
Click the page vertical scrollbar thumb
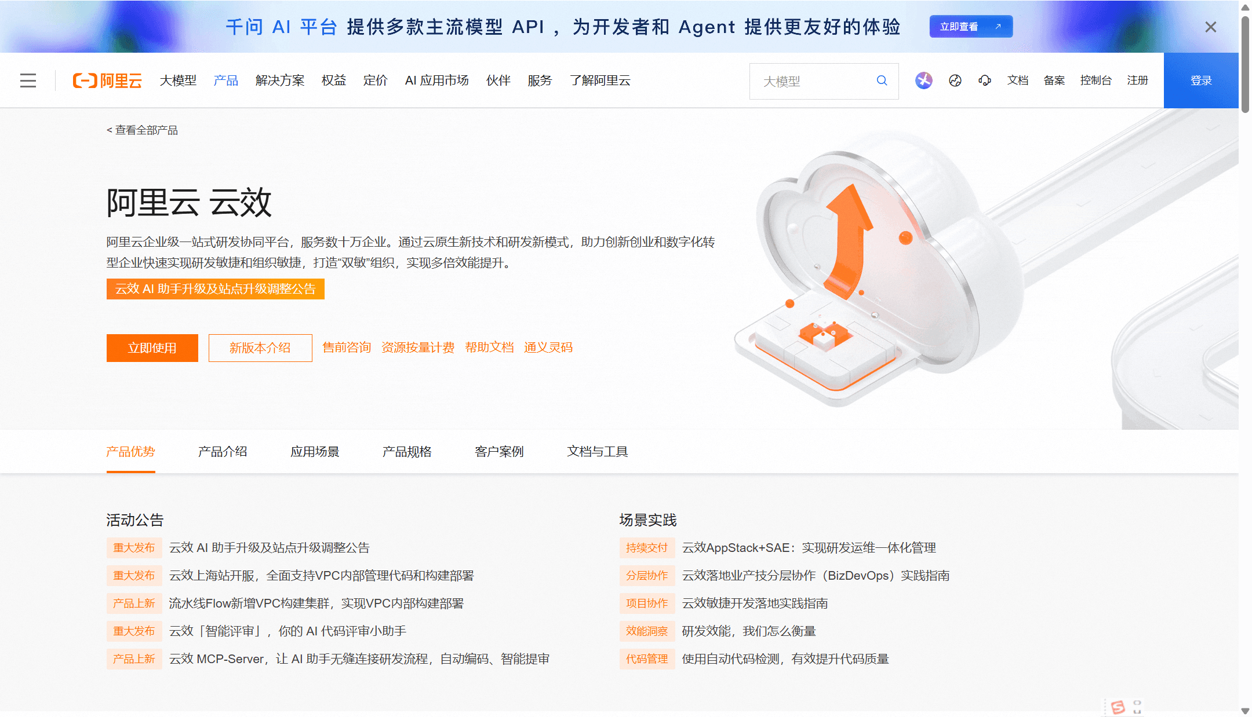(x=1245, y=64)
